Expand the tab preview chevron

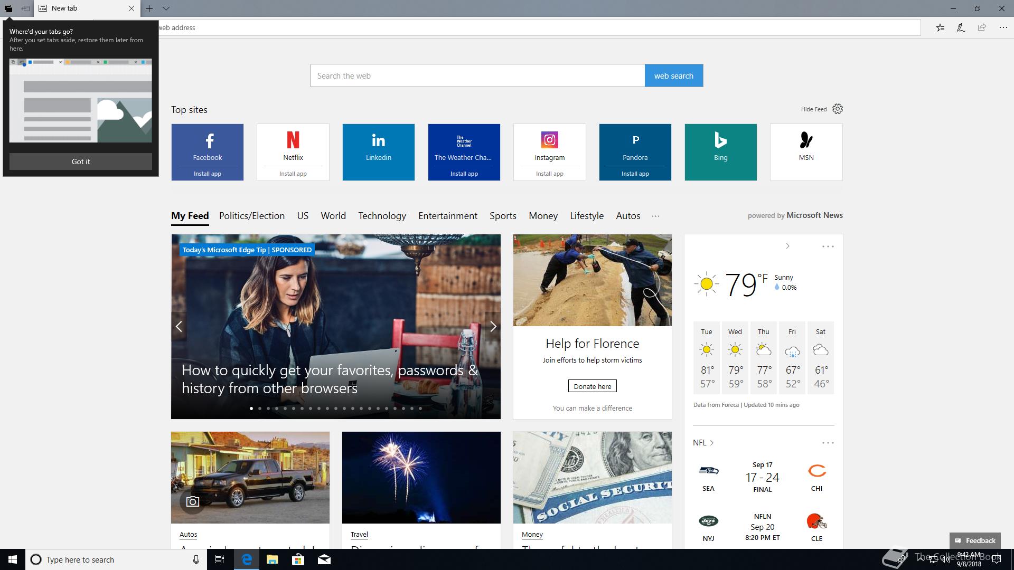(x=166, y=8)
